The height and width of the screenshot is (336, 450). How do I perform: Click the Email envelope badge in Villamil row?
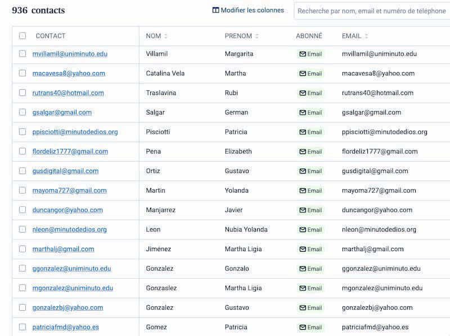click(310, 54)
